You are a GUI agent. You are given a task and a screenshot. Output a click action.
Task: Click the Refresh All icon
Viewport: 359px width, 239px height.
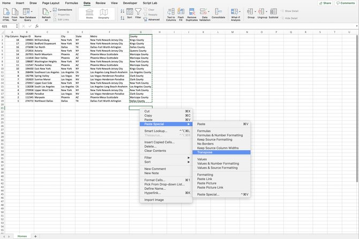click(47, 13)
